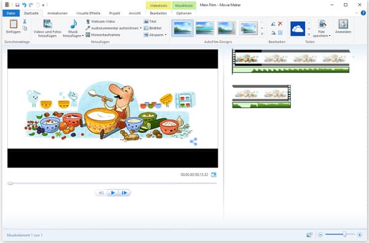369x243 pixels.
Task: Open quick access toolbar customize arrow
Action: [43, 5]
